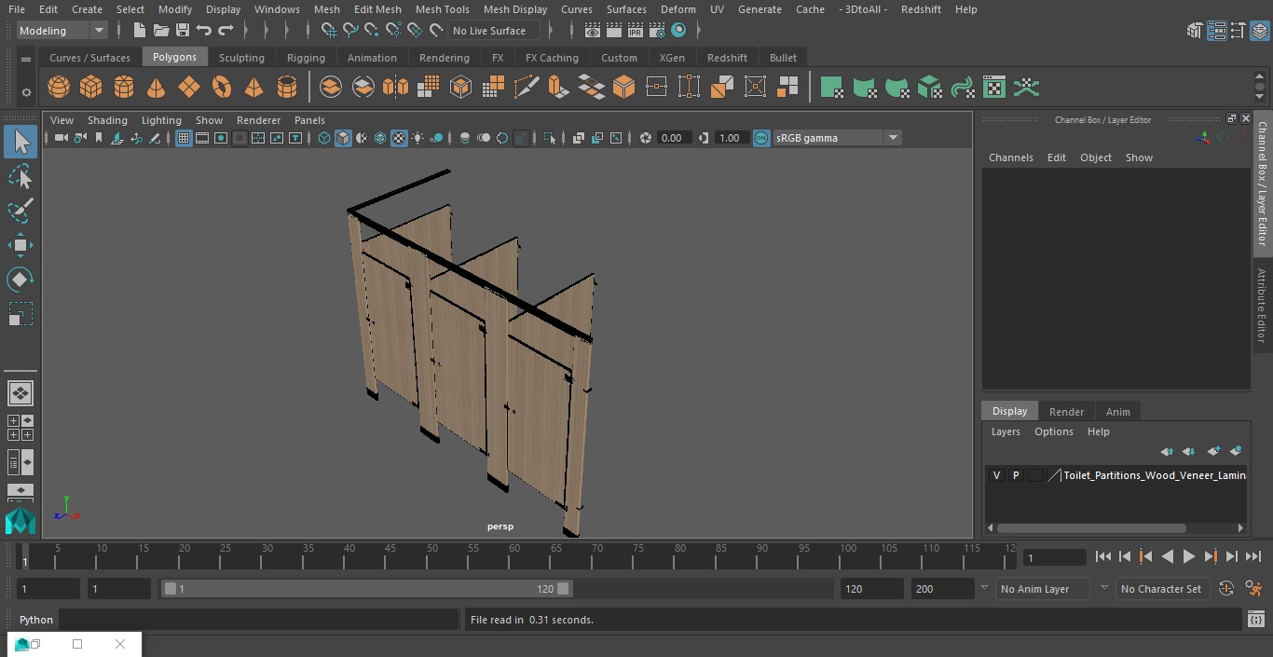The width and height of the screenshot is (1273, 657).
Task: Click the current frame input field
Action: pos(1055,557)
